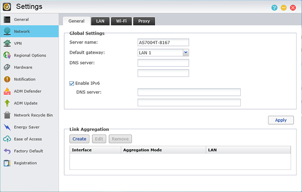Select the ADM Update arrow icon
The width and height of the screenshot is (302, 192).
tap(7, 103)
